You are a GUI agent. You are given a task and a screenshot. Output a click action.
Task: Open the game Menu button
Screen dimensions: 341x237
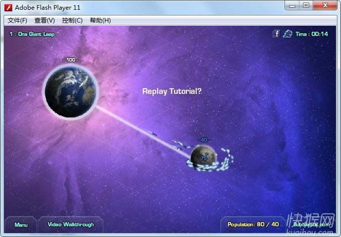click(21, 225)
